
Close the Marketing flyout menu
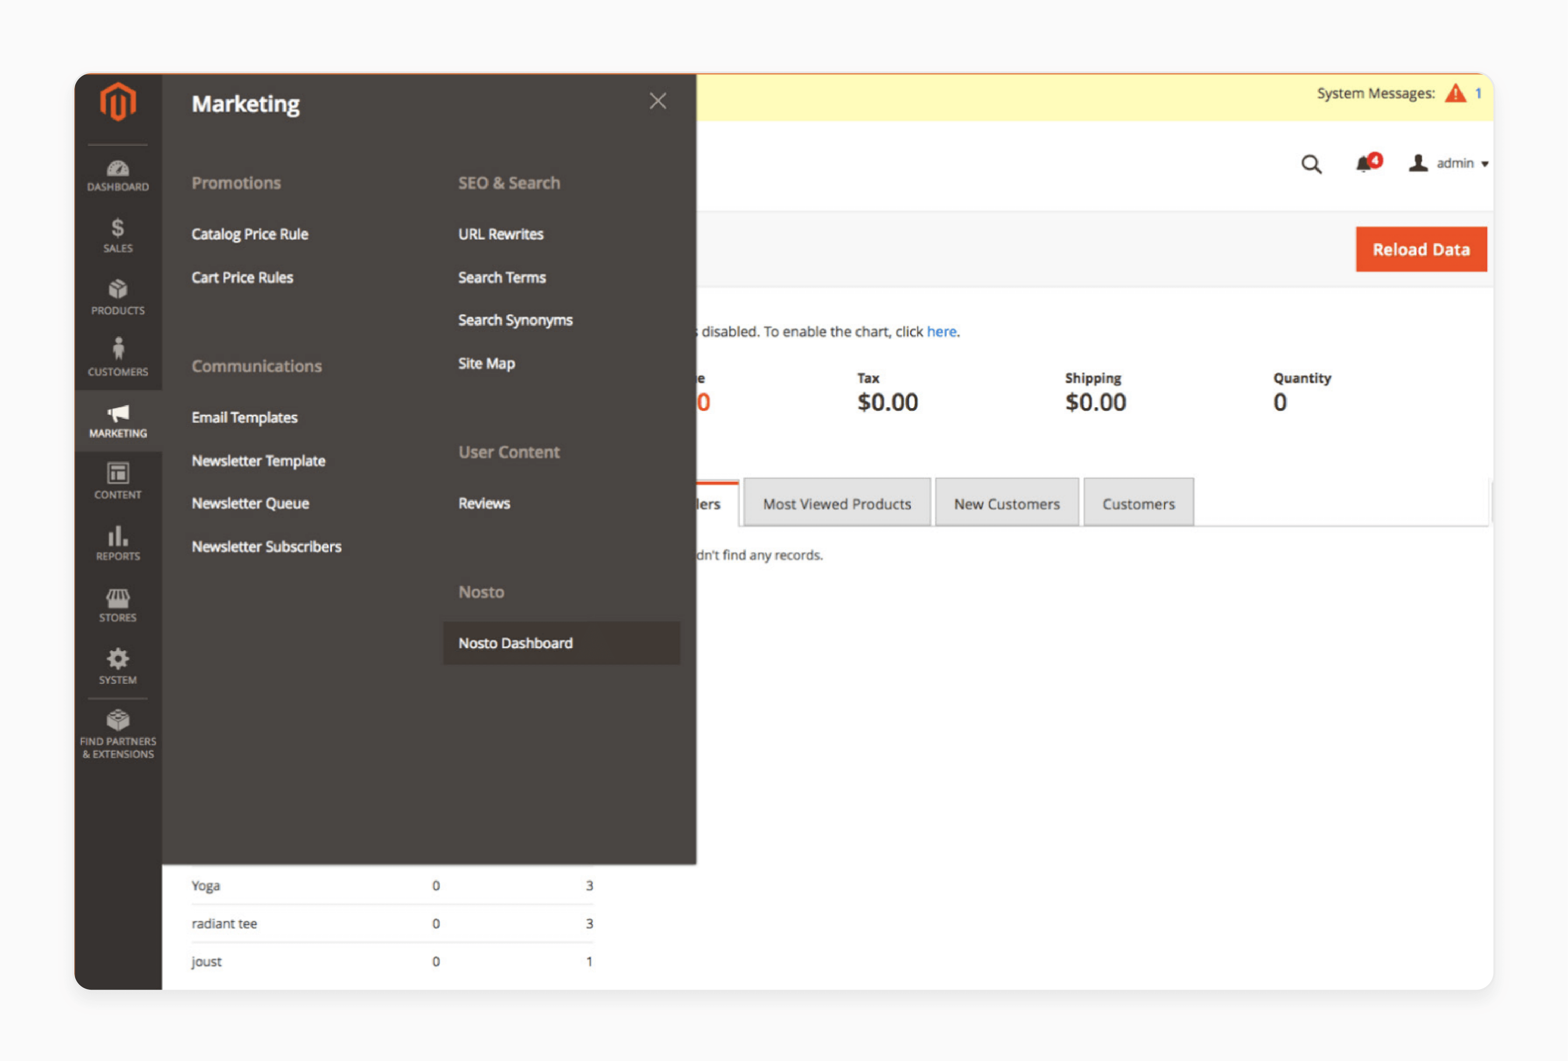(658, 101)
